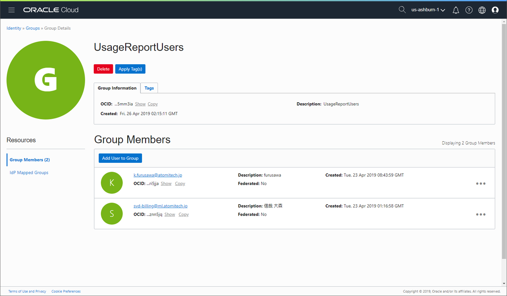This screenshot has width=507, height=296.
Task: Open actions menu for svd-billing user row
Action: click(x=481, y=214)
